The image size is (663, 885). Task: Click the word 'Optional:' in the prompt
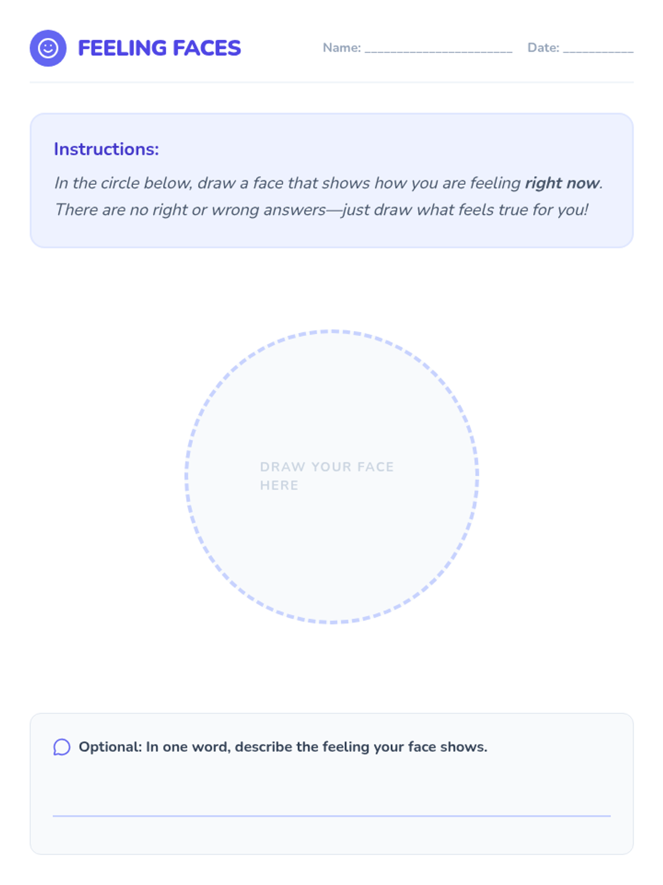110,747
